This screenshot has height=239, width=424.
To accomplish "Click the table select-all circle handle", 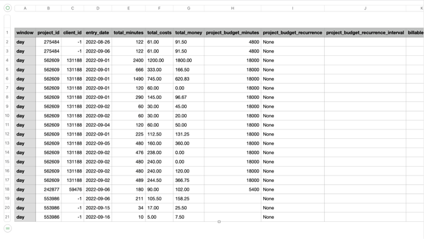I will coord(8,8).
